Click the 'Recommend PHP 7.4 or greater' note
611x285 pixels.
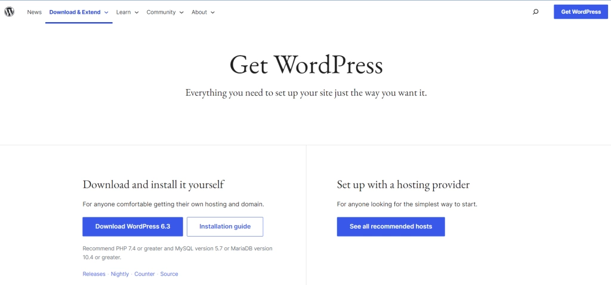click(x=178, y=253)
